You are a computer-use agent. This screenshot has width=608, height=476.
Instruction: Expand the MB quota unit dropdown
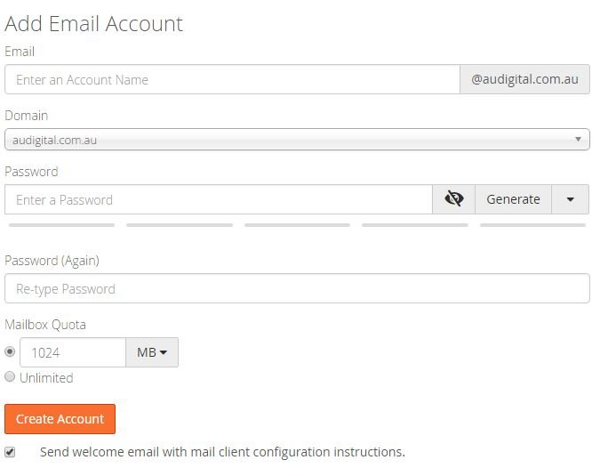tap(152, 352)
